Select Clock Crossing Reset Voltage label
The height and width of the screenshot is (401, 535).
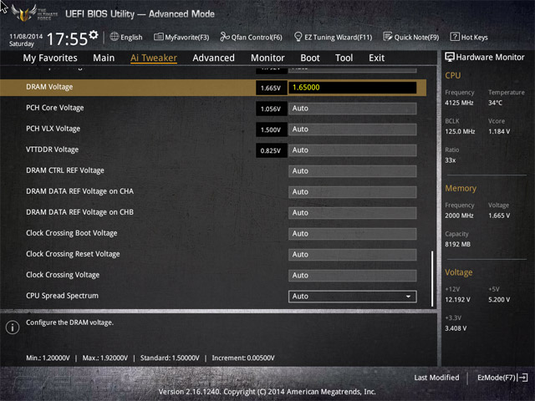[73, 254]
